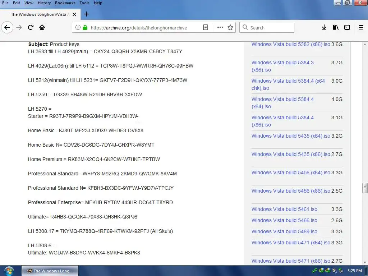The image size is (368, 276).
Task: Go to the Firefox home page
Action: click(42, 27)
